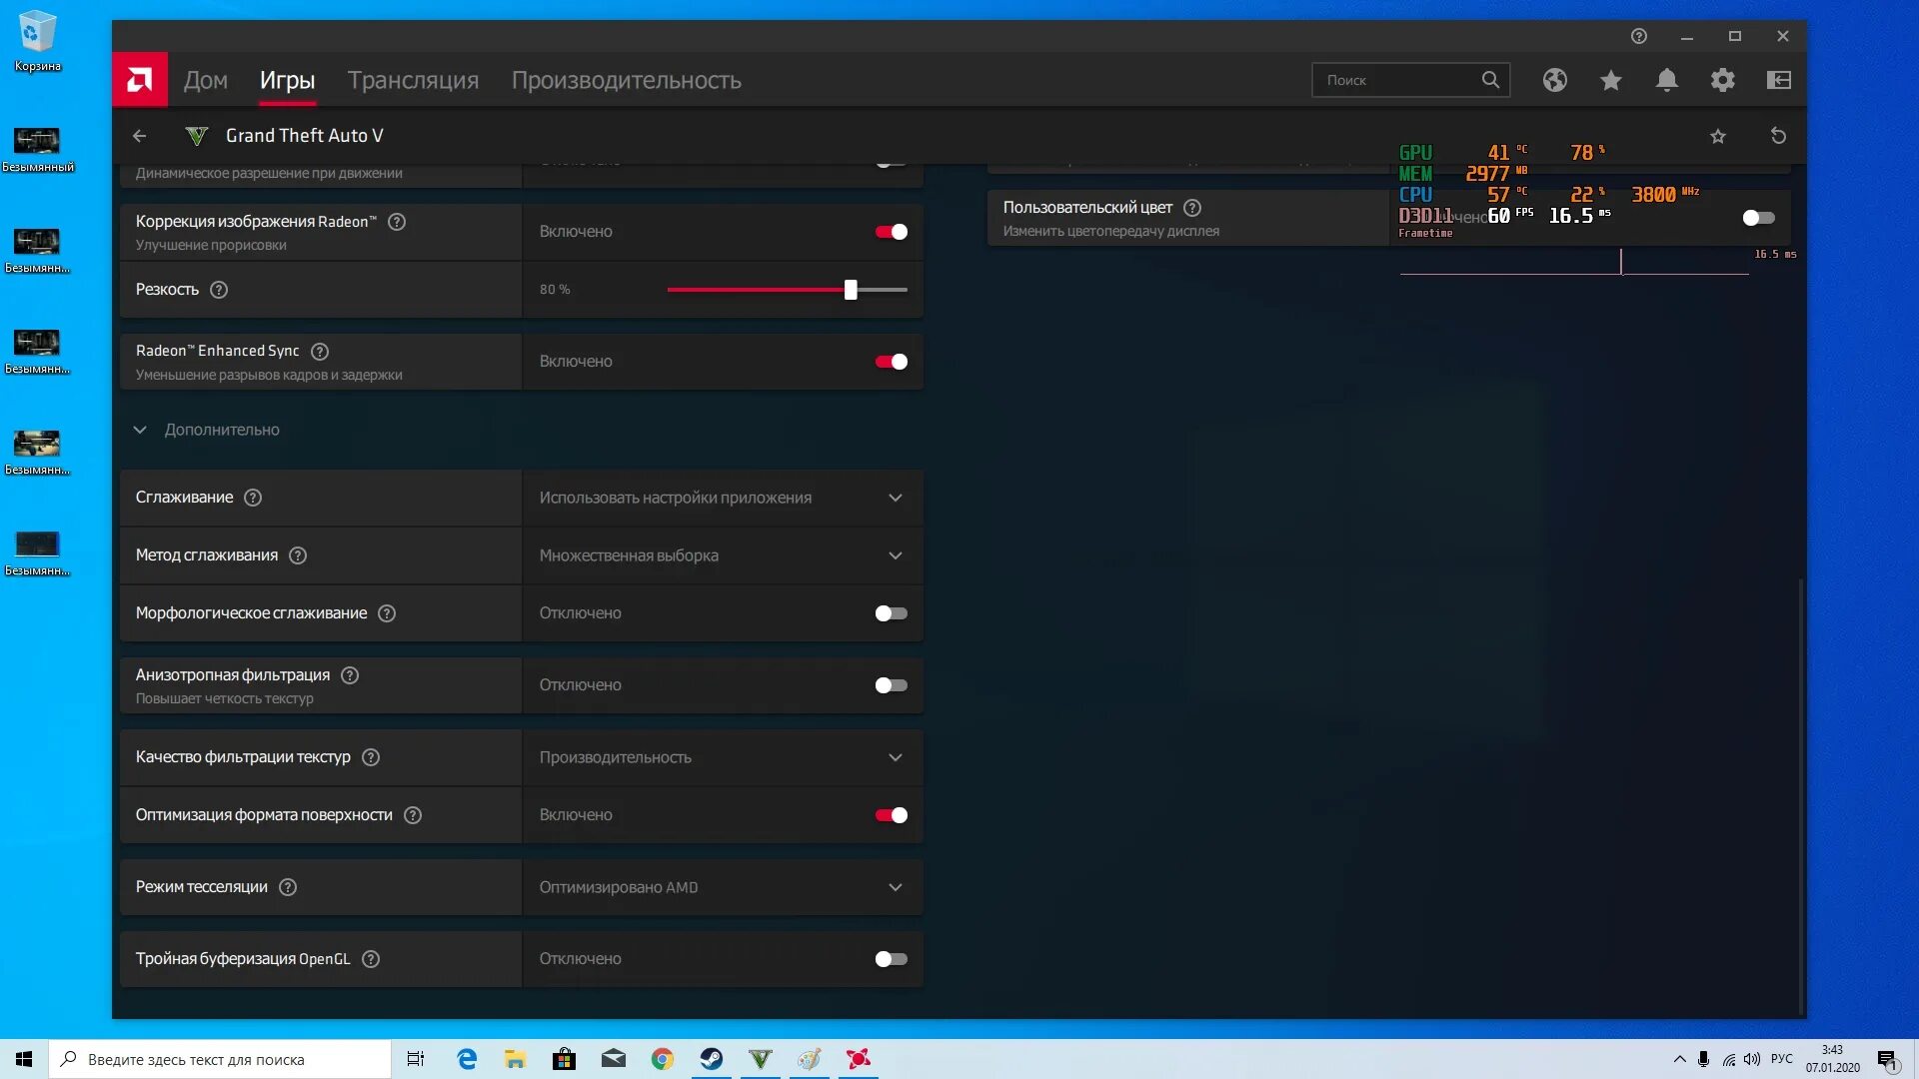Click the AMD logo icon
The image size is (1919, 1079).
pos(140,80)
